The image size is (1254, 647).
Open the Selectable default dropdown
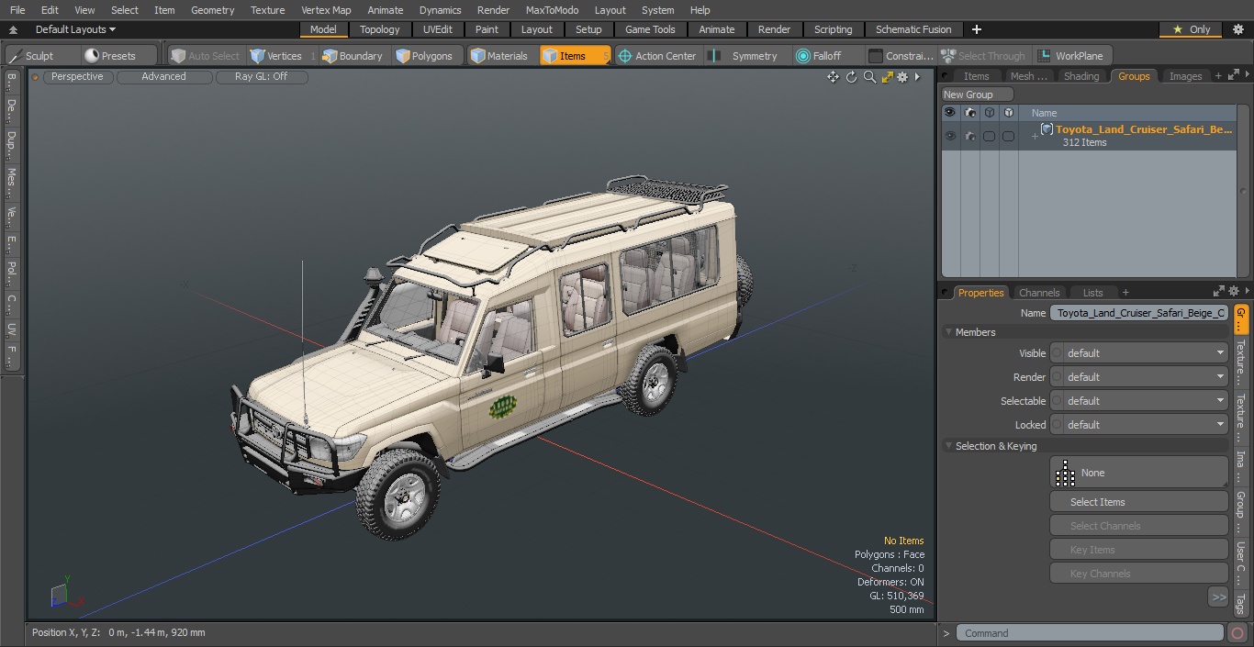1138,401
